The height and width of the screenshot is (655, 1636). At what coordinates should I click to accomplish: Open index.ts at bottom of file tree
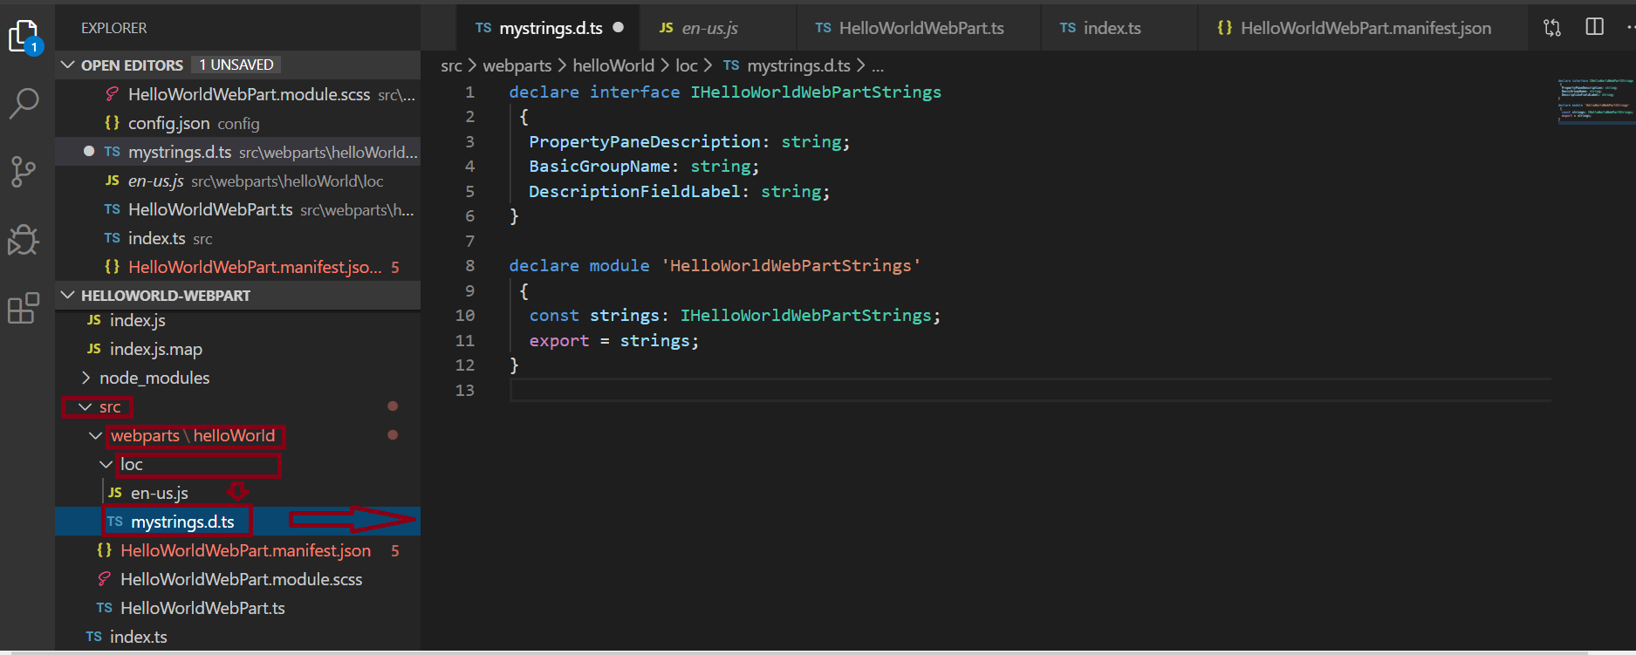(x=237, y=637)
